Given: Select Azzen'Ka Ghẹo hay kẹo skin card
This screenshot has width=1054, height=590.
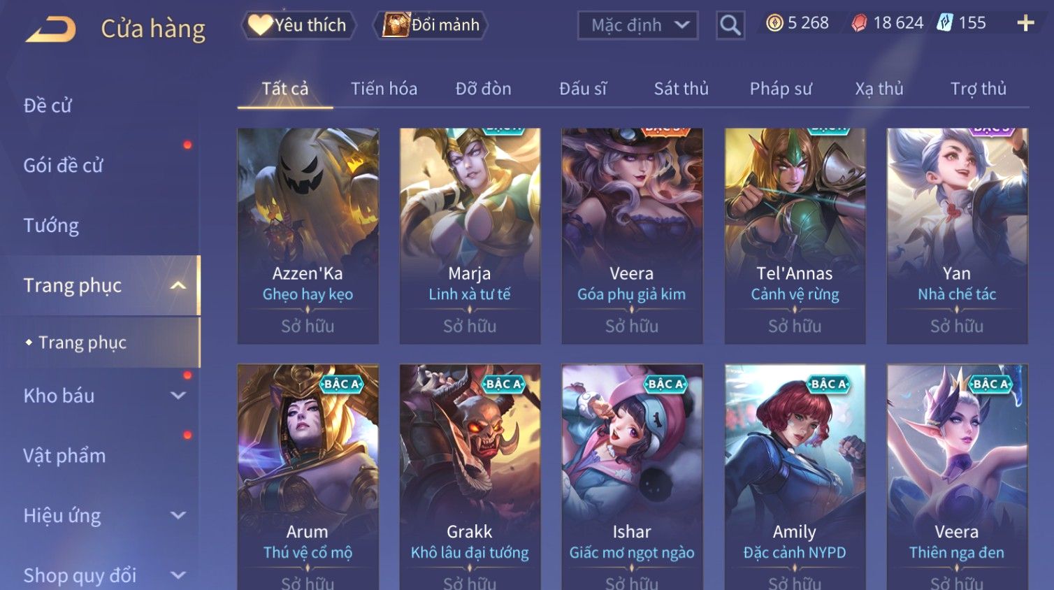Looking at the screenshot, I should [308, 236].
